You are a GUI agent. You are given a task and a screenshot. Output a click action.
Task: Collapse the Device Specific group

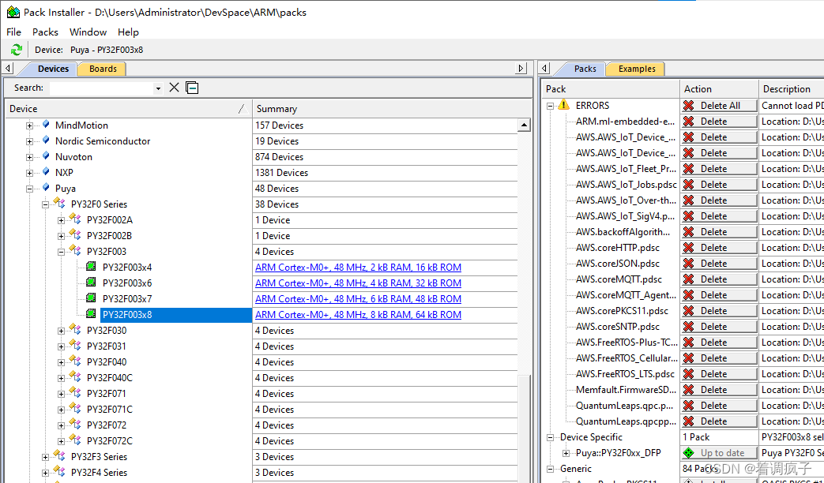[x=550, y=437]
